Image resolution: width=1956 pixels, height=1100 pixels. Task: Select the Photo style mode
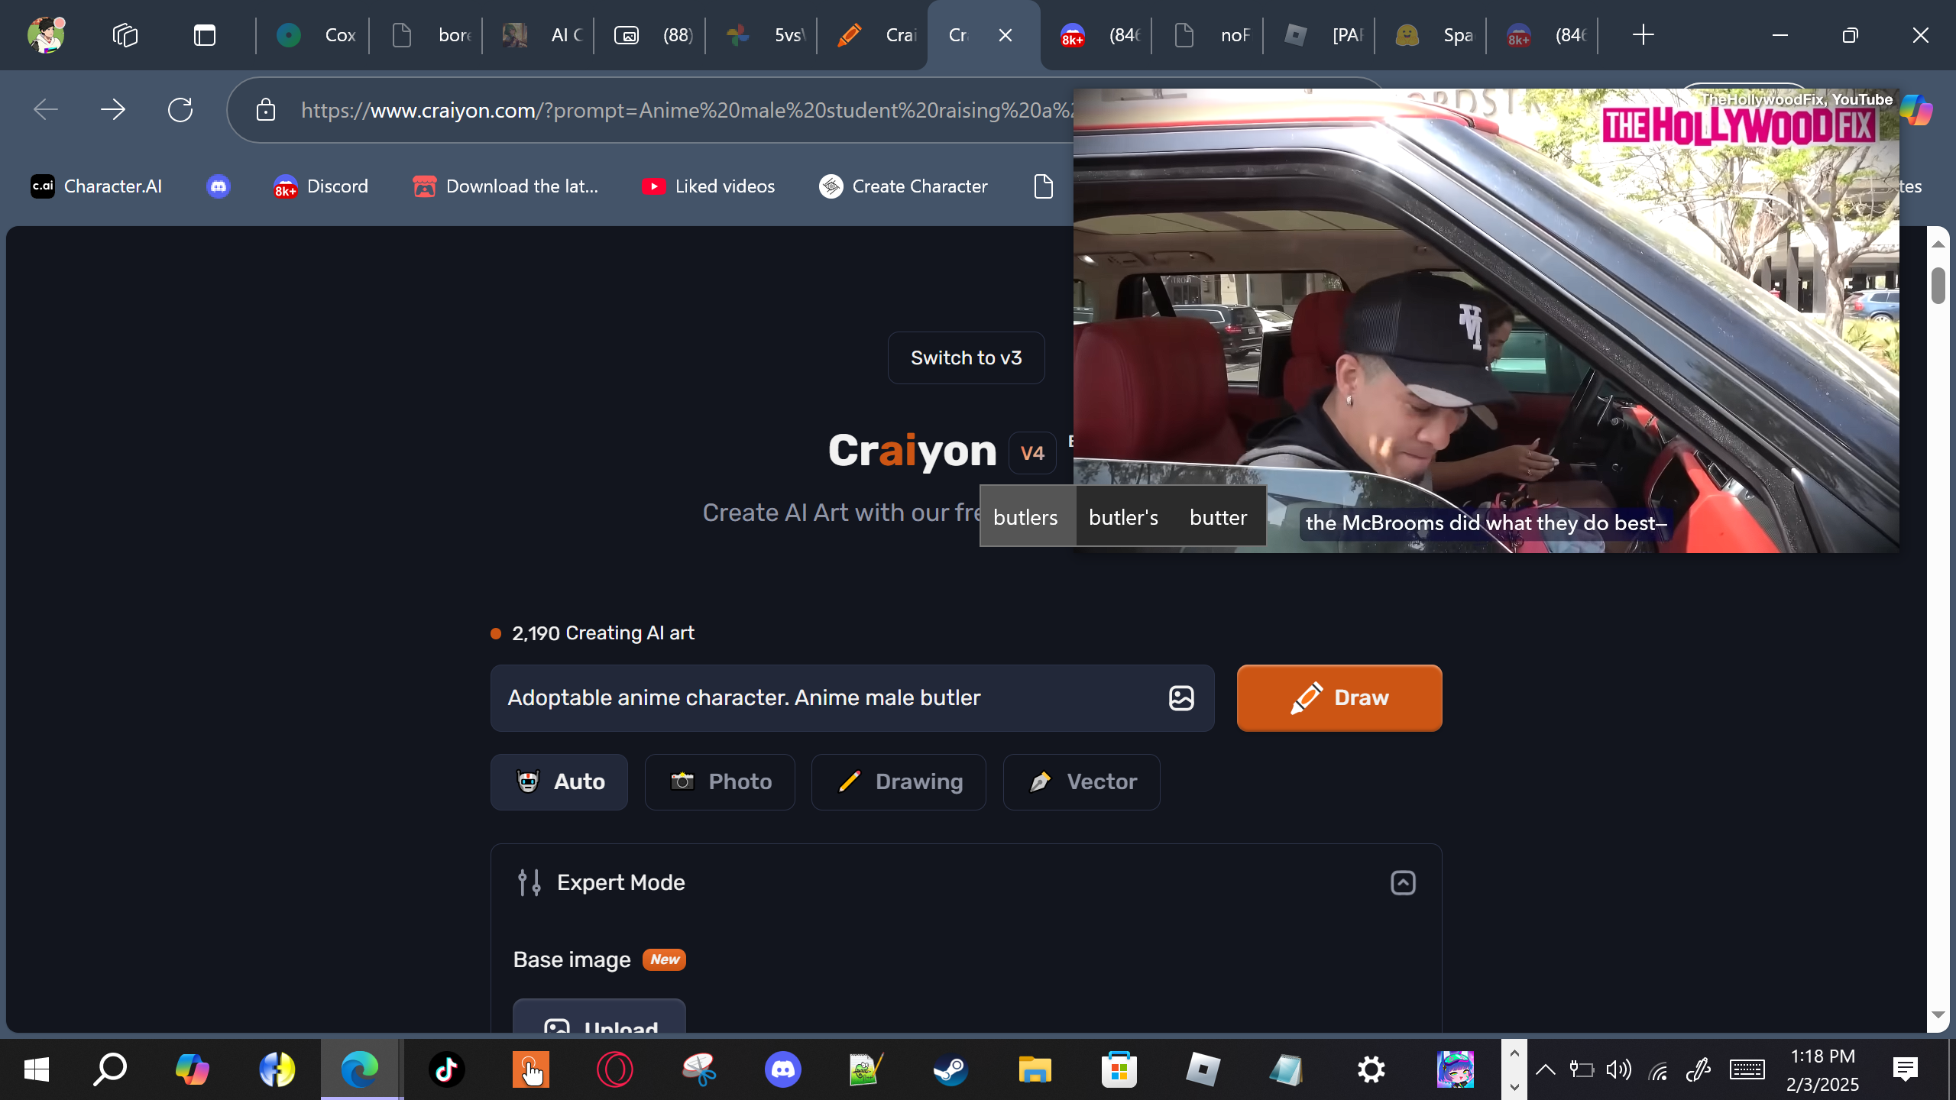coord(720,781)
